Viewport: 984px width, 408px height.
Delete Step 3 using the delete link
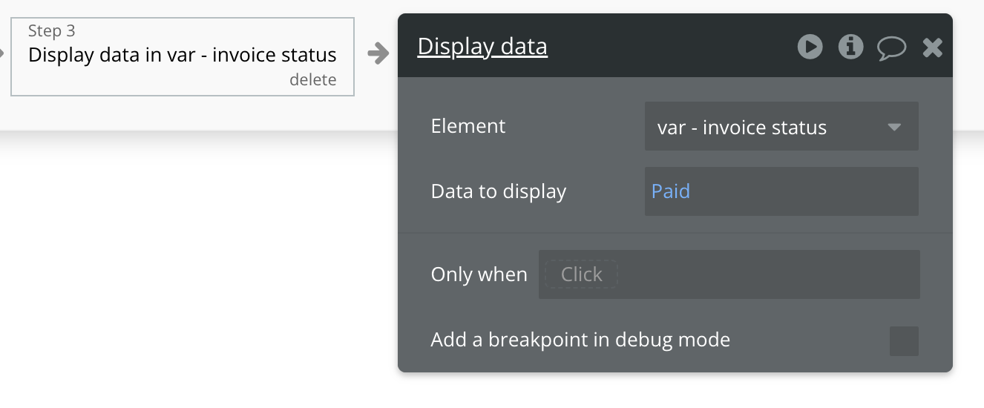tap(312, 80)
